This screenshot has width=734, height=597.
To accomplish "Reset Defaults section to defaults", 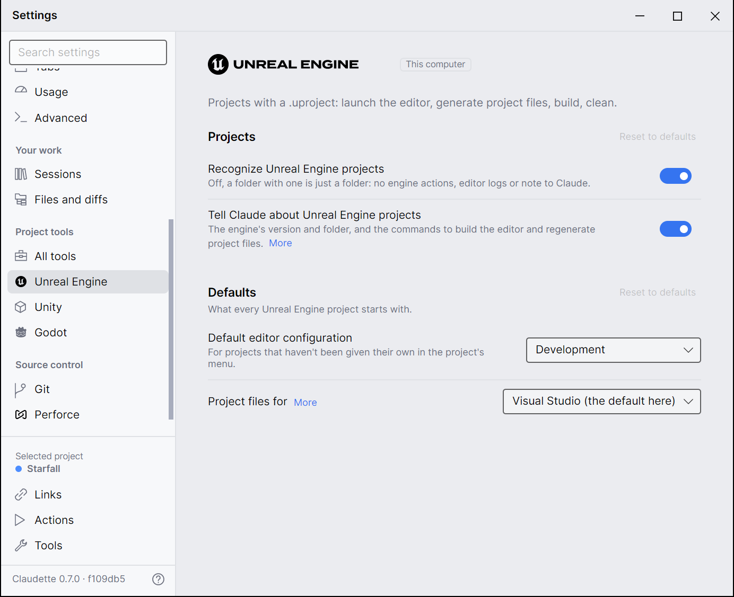I will click(657, 292).
